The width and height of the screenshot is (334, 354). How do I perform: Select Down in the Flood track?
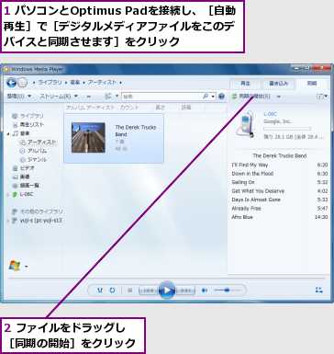click(280, 174)
